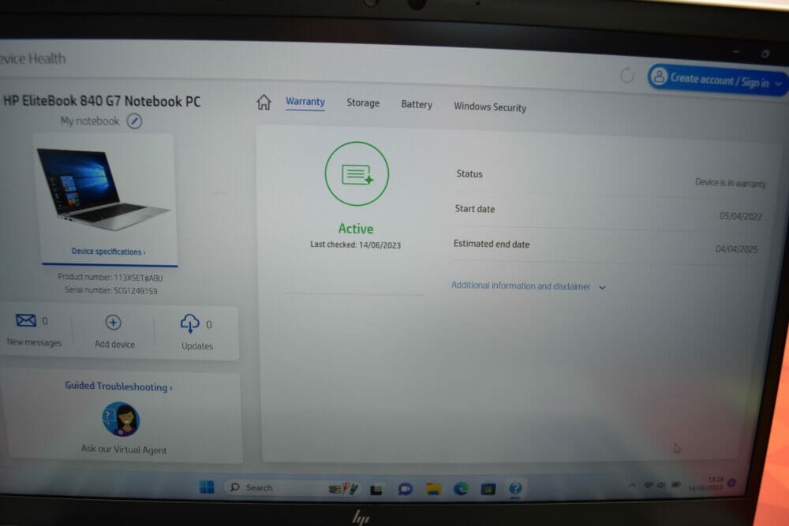Select the estimated end date 04/04/2025

point(736,249)
